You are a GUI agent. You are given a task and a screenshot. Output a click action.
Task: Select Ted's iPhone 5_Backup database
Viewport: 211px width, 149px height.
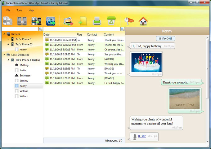tap(28, 60)
